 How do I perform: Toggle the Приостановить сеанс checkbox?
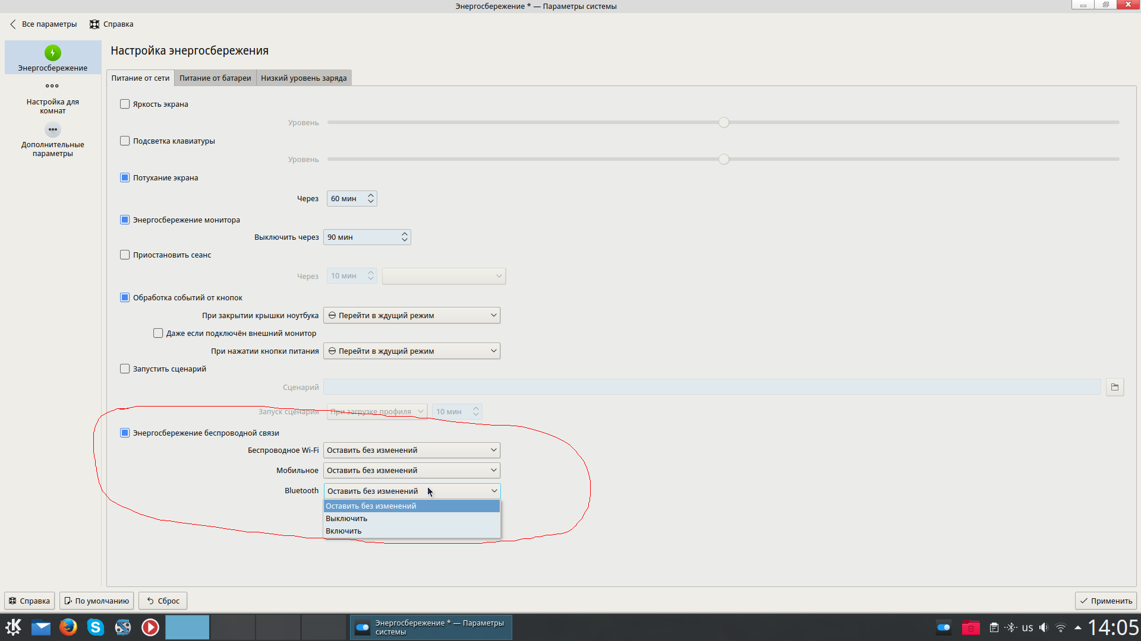[125, 255]
